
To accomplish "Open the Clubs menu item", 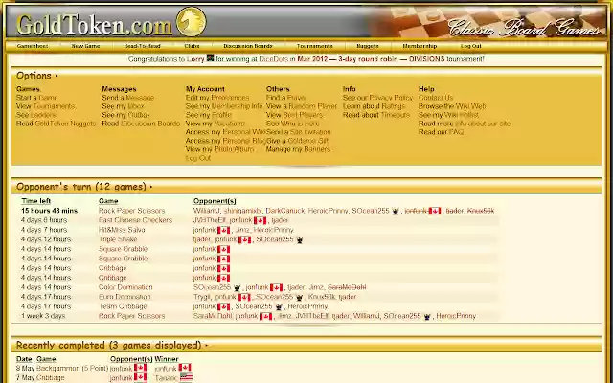I will (x=192, y=46).
